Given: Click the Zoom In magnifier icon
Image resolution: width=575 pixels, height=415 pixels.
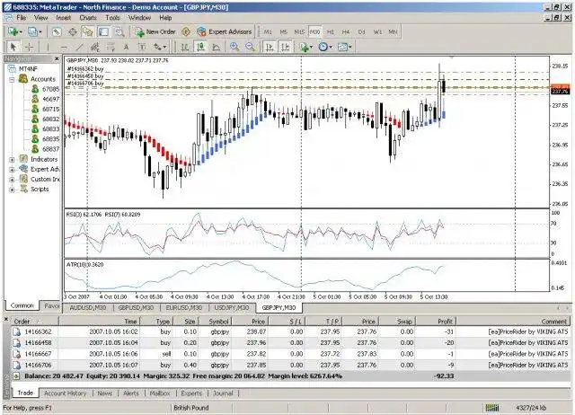Looking at the screenshot, I should tap(234, 47).
